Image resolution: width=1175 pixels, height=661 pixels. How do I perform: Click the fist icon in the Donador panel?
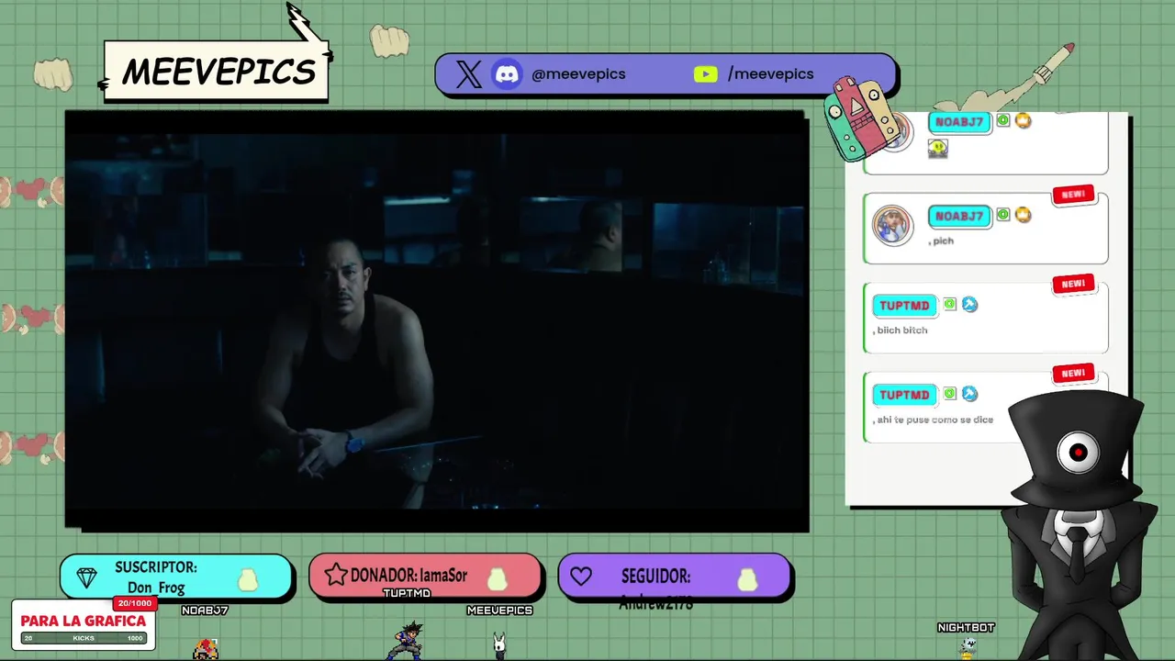point(498,579)
